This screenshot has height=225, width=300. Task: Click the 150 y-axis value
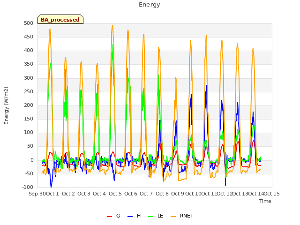point(29,119)
